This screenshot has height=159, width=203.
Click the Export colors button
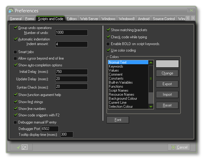[x=167, y=84]
